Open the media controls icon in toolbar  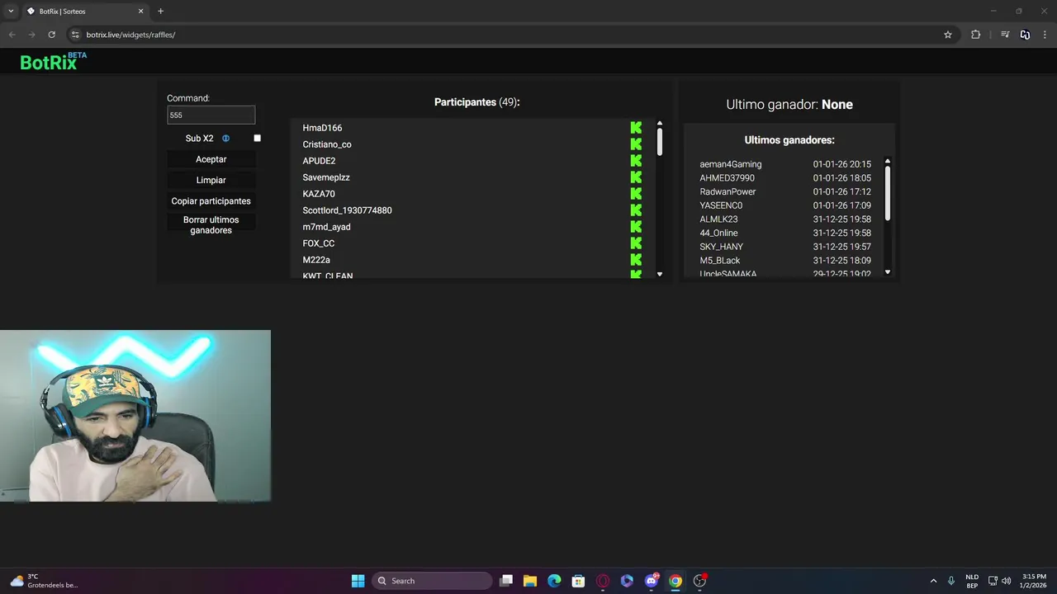[1005, 35]
